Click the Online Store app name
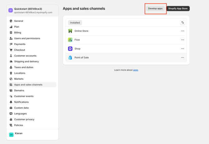The width and height of the screenshot is (209, 144). click(81, 31)
